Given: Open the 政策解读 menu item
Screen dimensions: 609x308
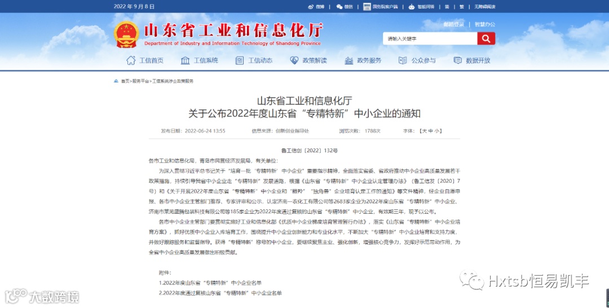Looking at the screenshot, I should pos(315,60).
